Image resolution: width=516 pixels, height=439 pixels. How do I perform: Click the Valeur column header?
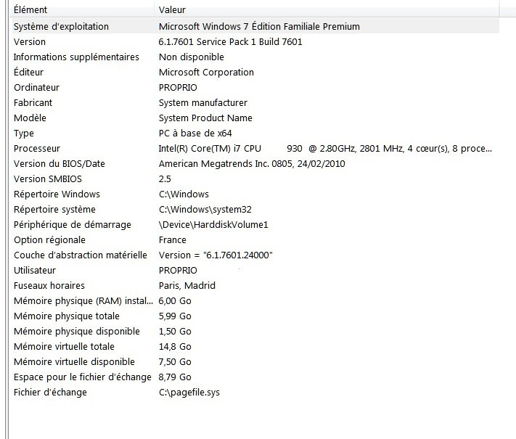coord(172,10)
